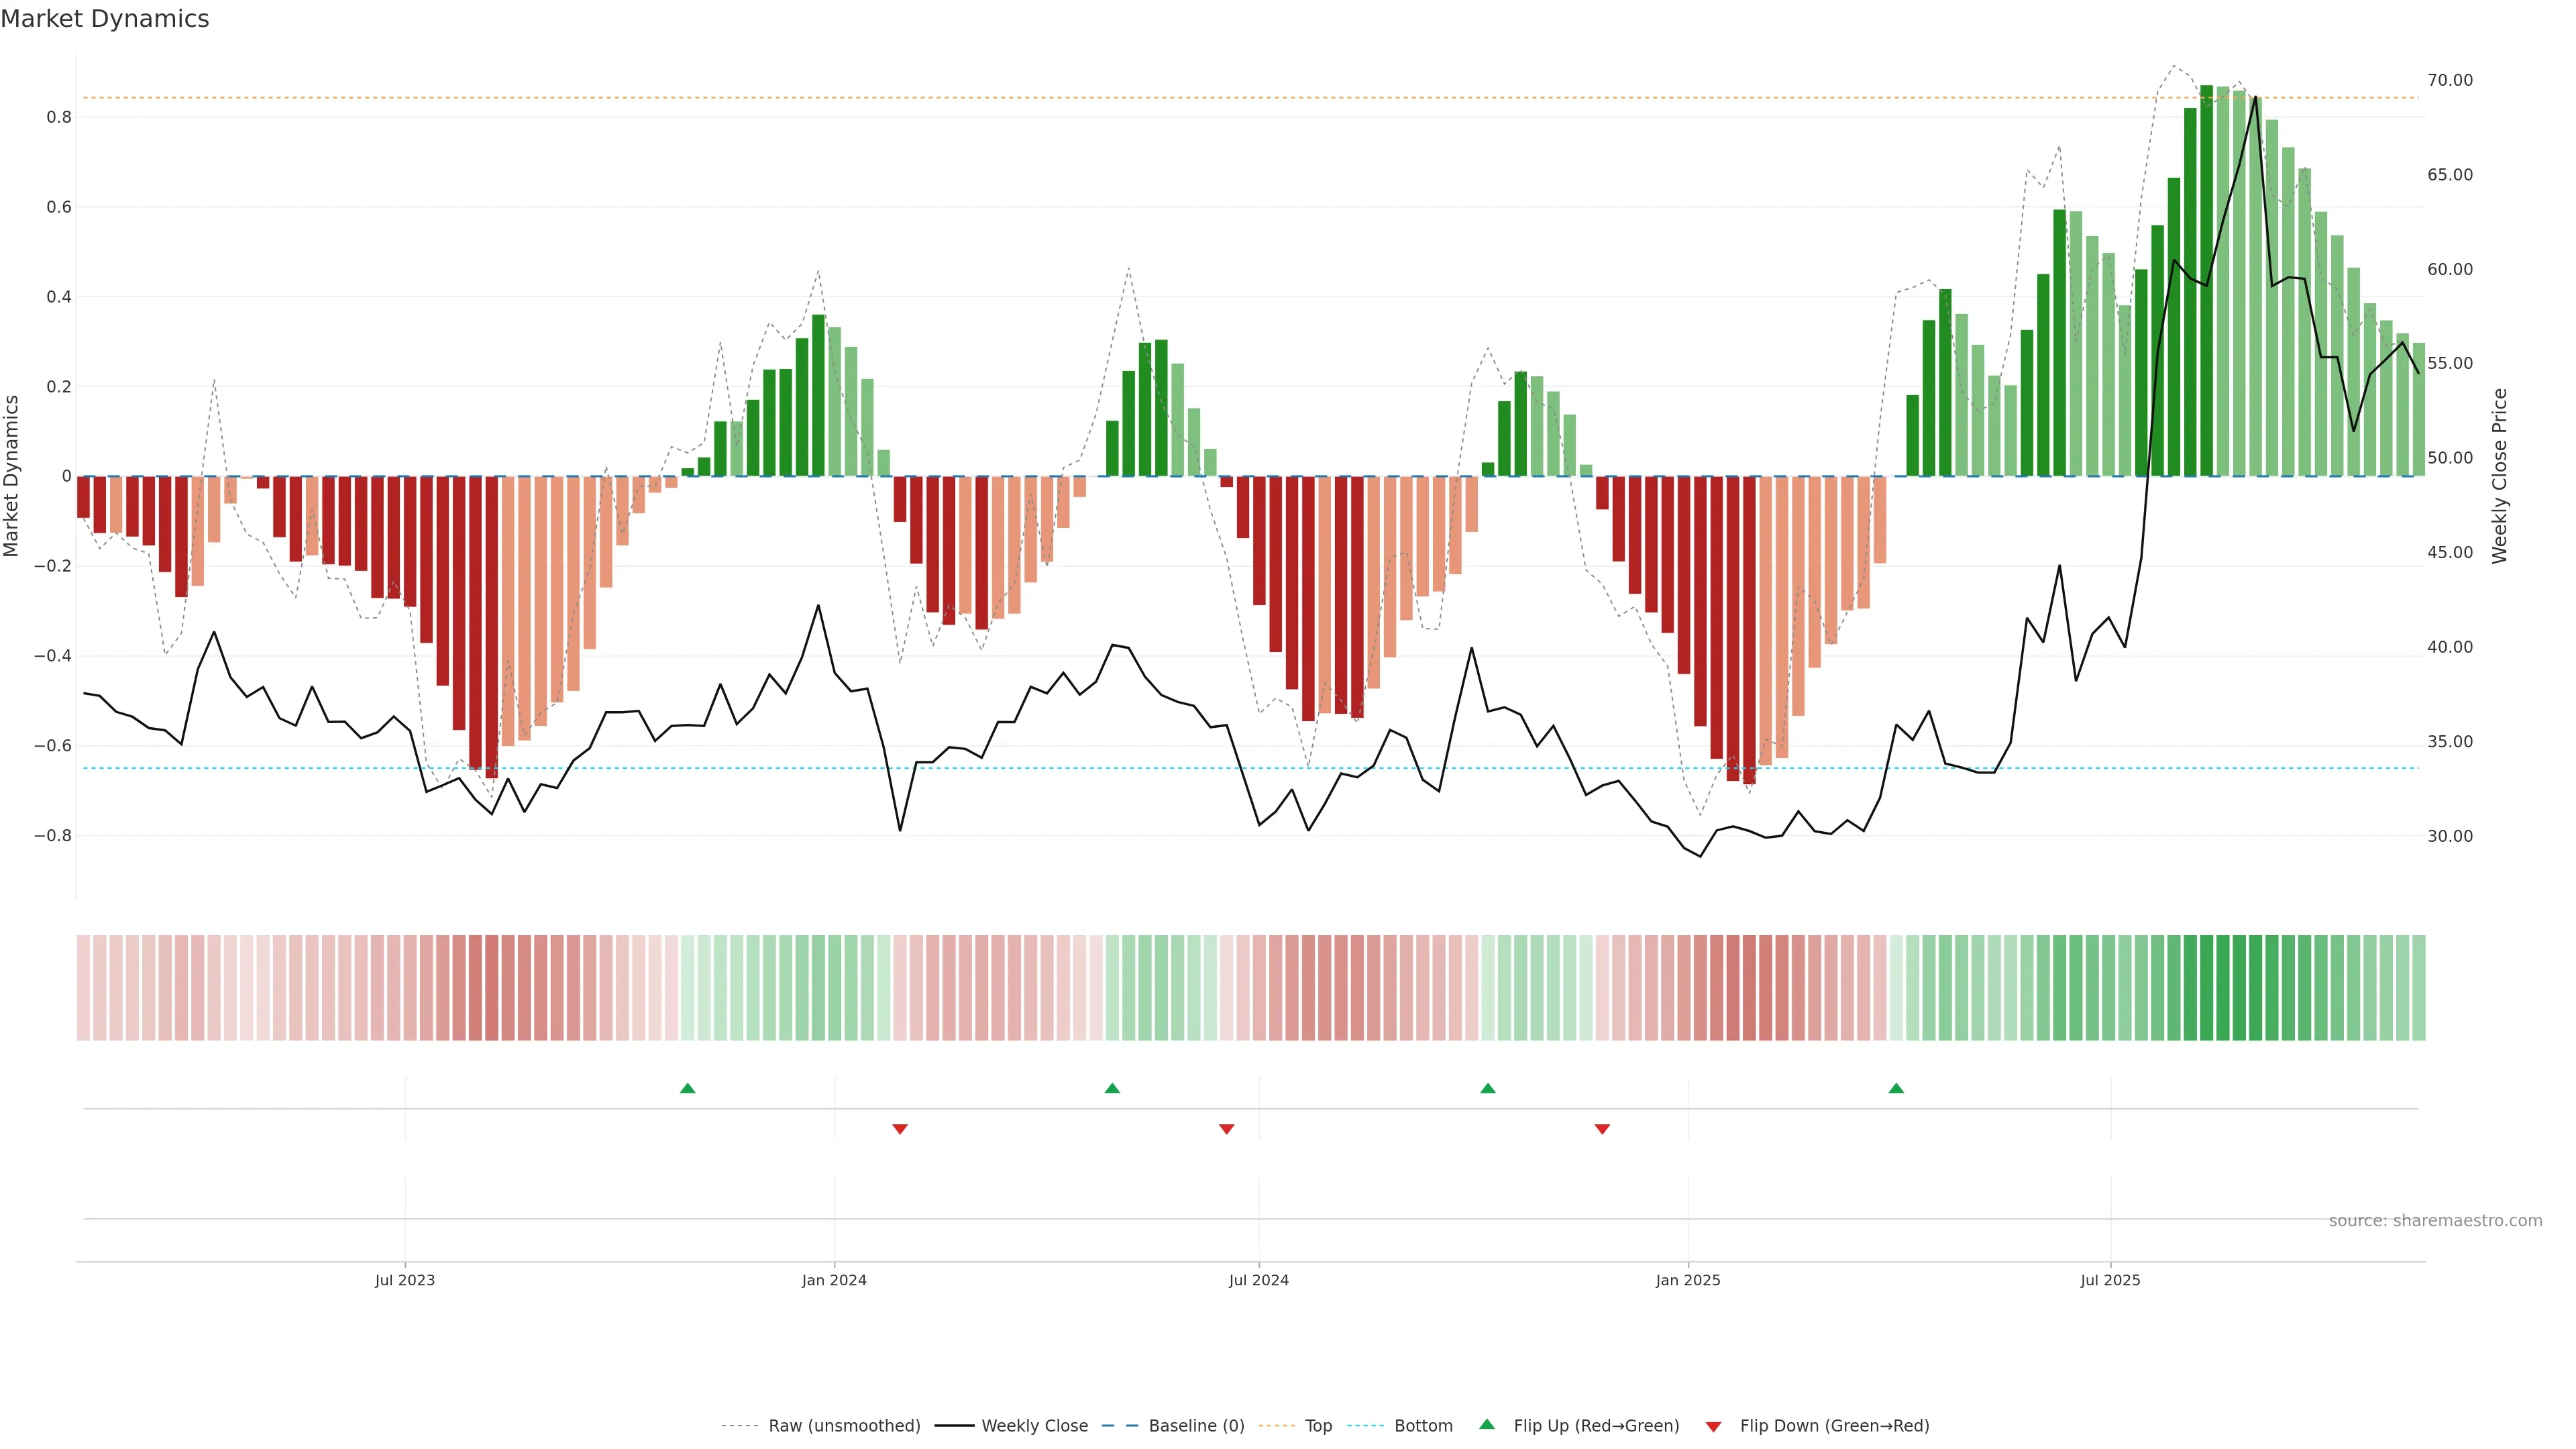Screen dimensions: 2576x1449
Task: Toggle the Weekly Close legend entry
Action: point(1034,1426)
